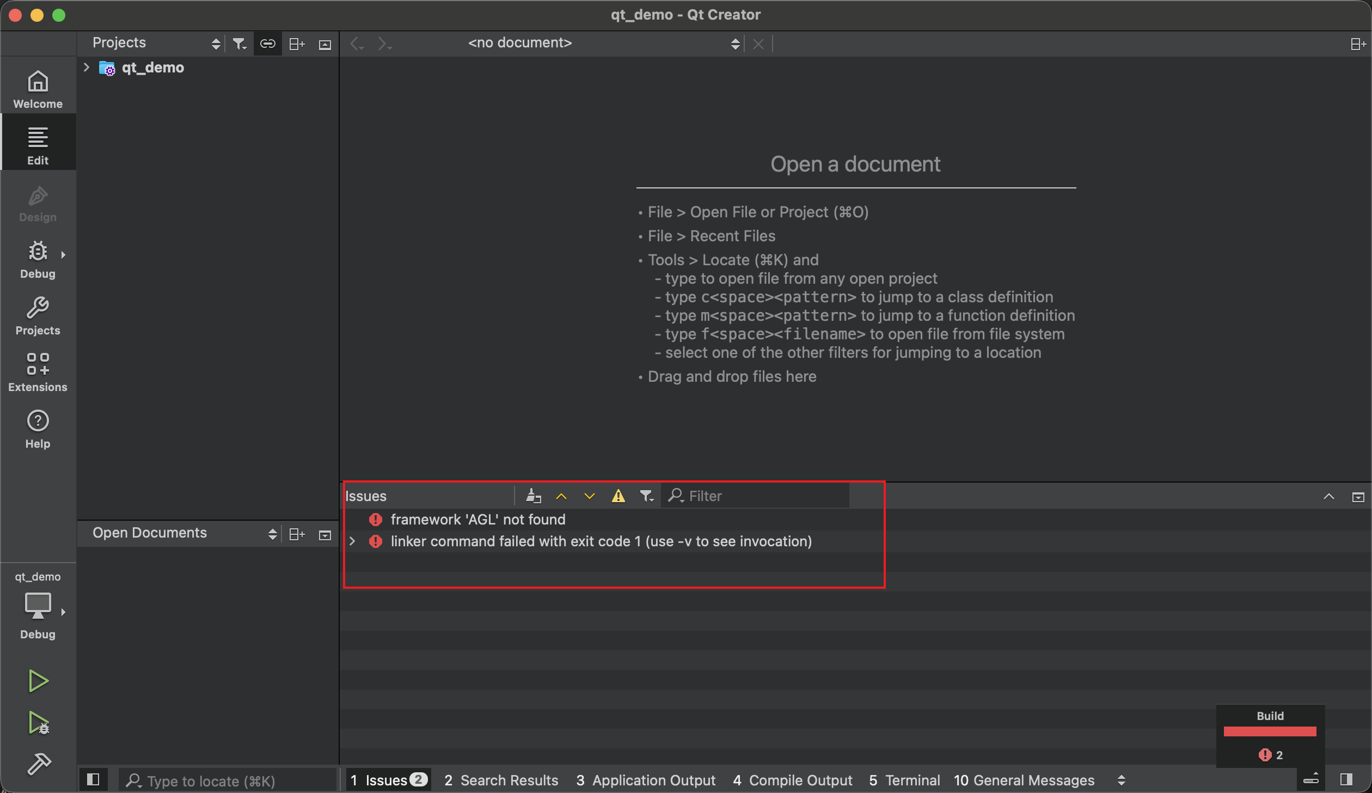
Task: Go to next issue arrow
Action: (x=589, y=496)
